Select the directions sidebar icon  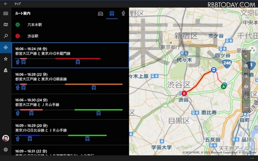coord(6,47)
